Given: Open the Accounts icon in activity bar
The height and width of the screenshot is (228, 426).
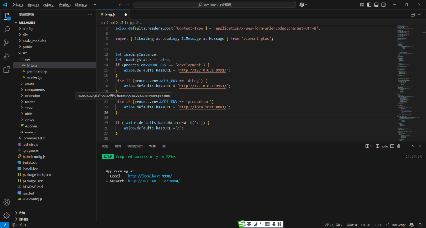Looking at the screenshot, I should tap(7, 202).
